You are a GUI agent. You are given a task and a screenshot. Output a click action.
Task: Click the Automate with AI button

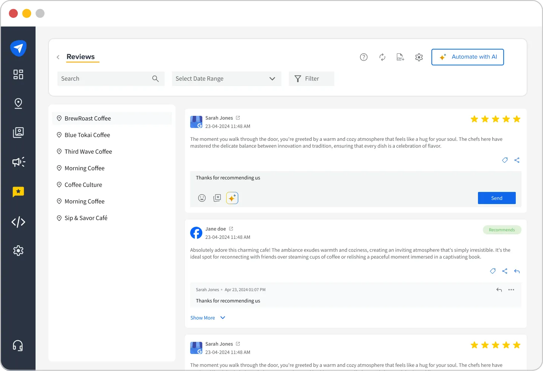click(x=468, y=57)
